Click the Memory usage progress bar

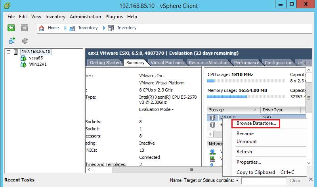[x=246, y=97]
